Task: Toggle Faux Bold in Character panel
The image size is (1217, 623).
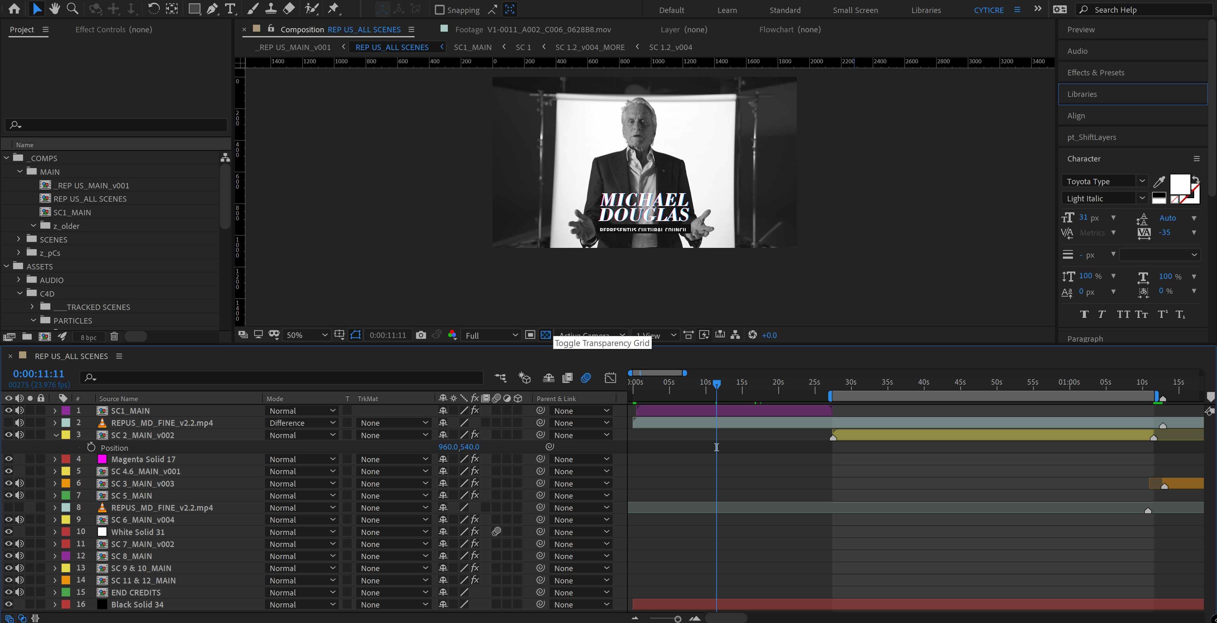Action: tap(1084, 314)
